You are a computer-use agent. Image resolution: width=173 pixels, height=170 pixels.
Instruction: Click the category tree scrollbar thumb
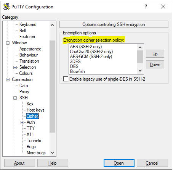[x=52, y=86]
